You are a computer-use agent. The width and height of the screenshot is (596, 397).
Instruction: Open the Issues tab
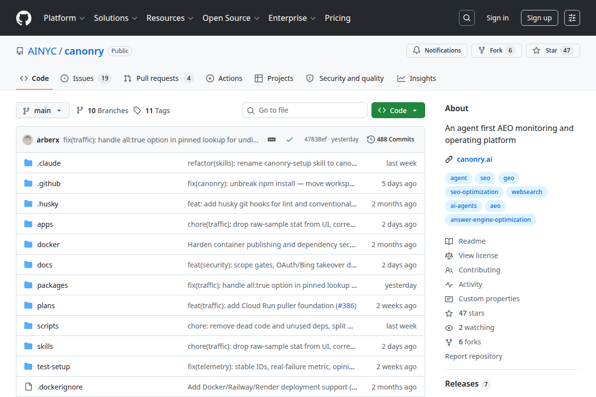coord(86,78)
